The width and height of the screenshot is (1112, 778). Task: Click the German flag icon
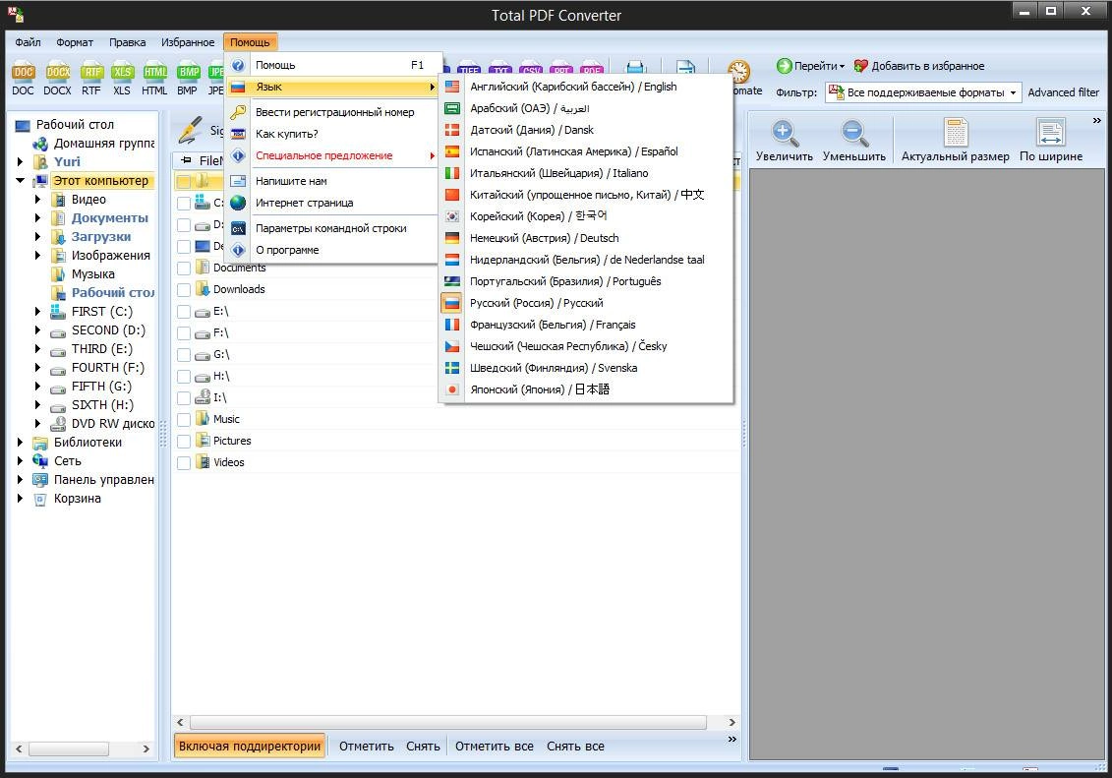coord(451,238)
